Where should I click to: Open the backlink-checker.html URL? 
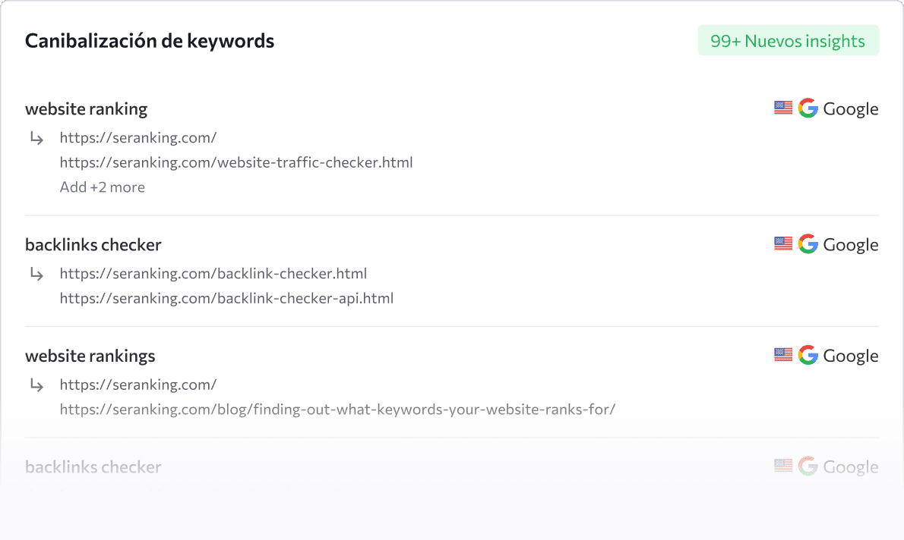pos(213,274)
